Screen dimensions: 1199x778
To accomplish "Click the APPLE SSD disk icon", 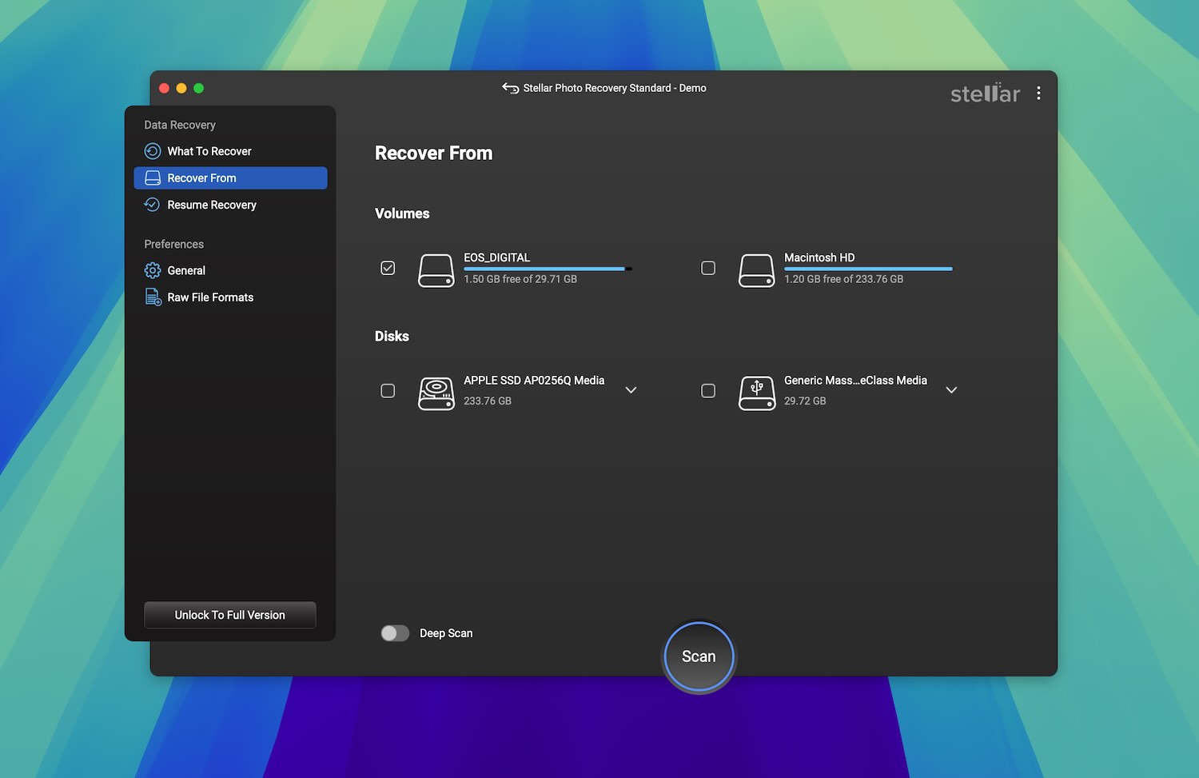I will point(436,393).
